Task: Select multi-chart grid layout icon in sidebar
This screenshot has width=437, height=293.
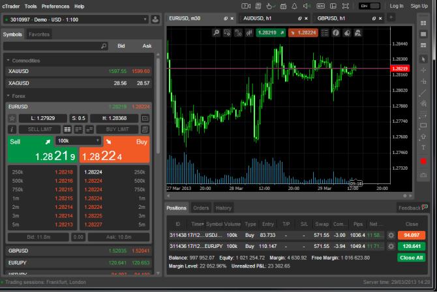Action: coord(423,23)
